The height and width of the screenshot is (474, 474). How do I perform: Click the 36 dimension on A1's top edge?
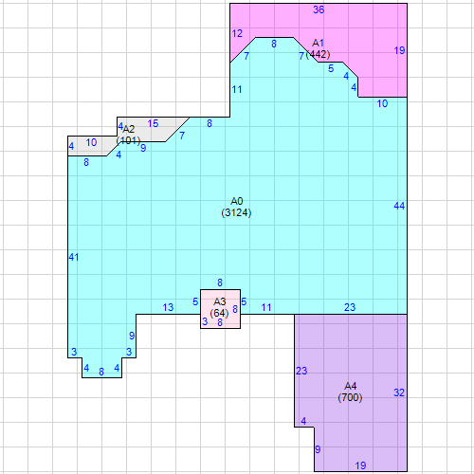tap(319, 9)
